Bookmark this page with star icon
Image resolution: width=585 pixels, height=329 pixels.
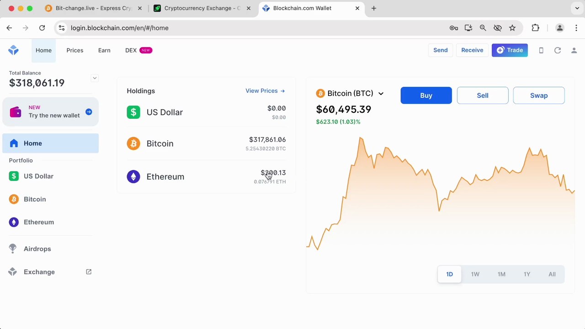coord(512,28)
